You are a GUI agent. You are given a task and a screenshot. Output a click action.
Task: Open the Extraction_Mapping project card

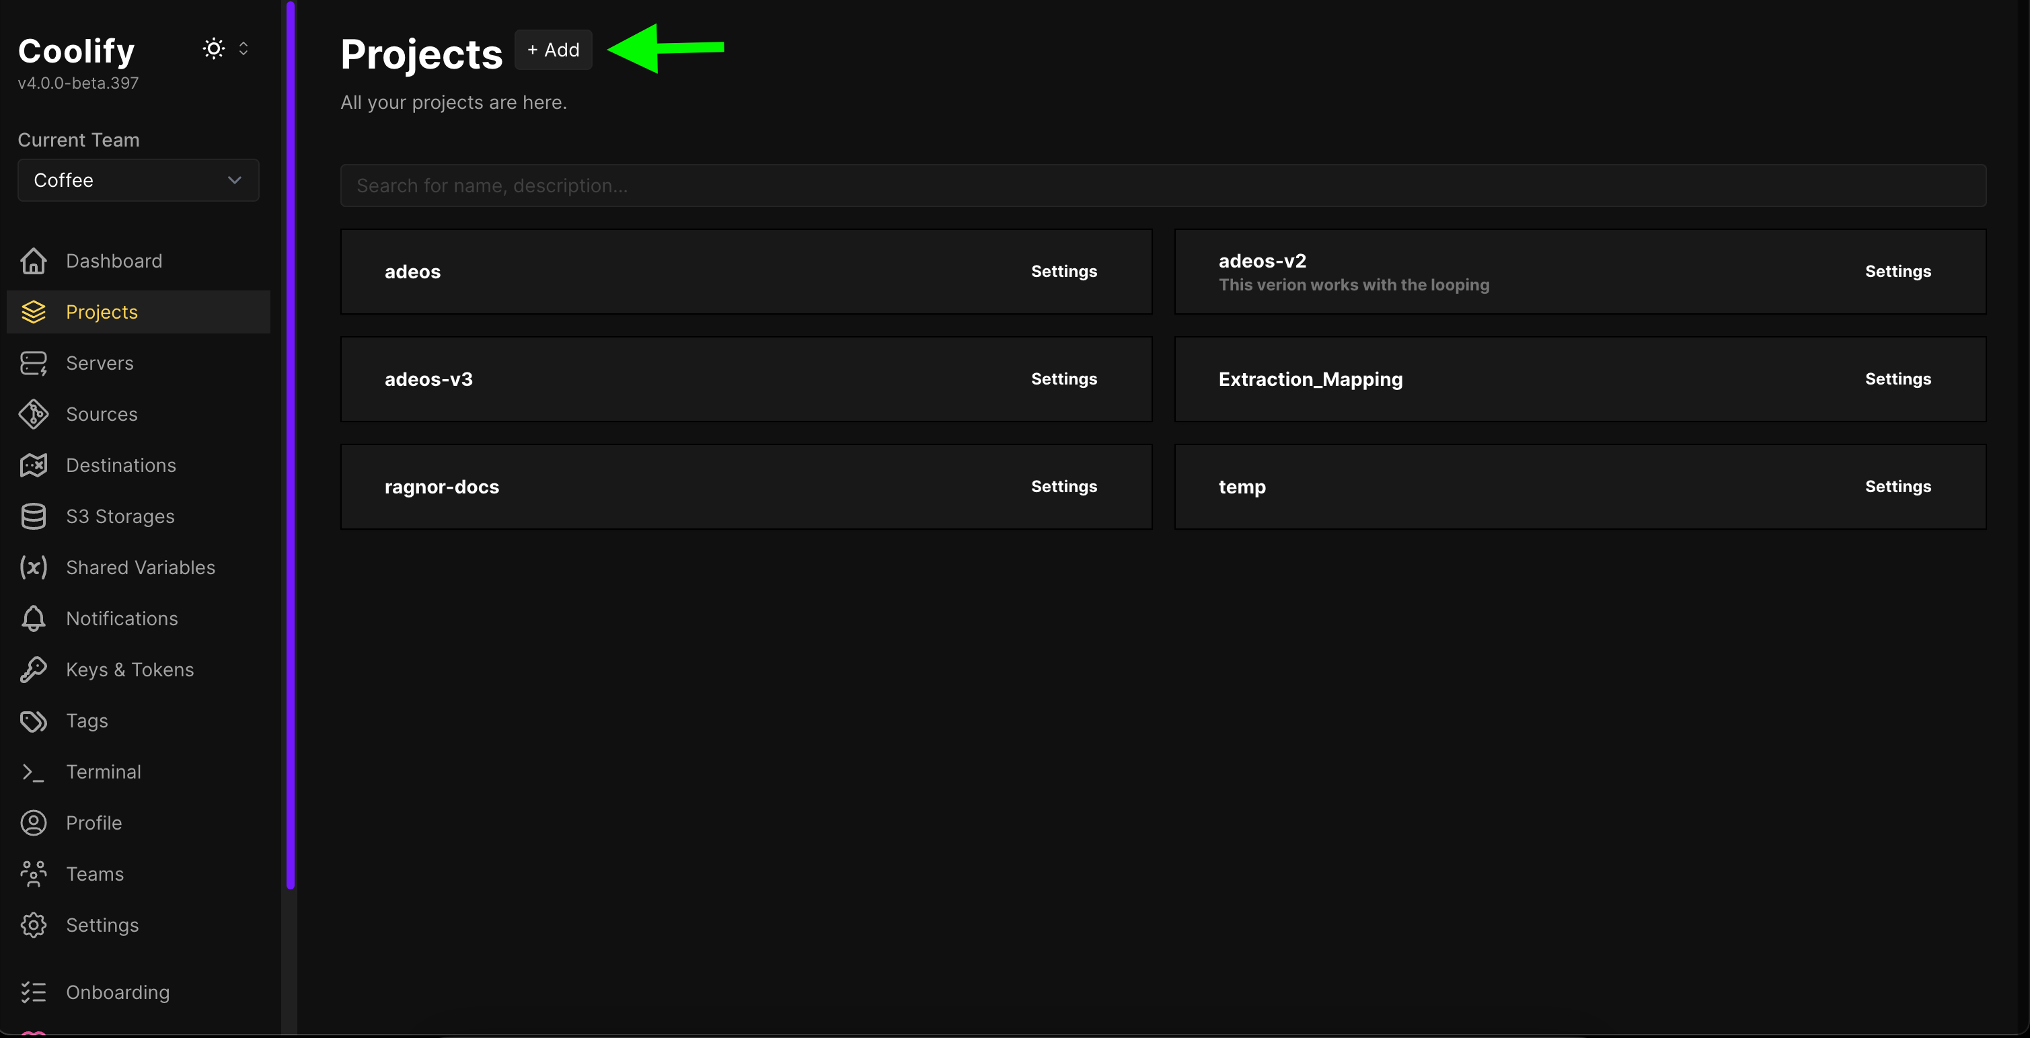pyautogui.click(x=1580, y=378)
